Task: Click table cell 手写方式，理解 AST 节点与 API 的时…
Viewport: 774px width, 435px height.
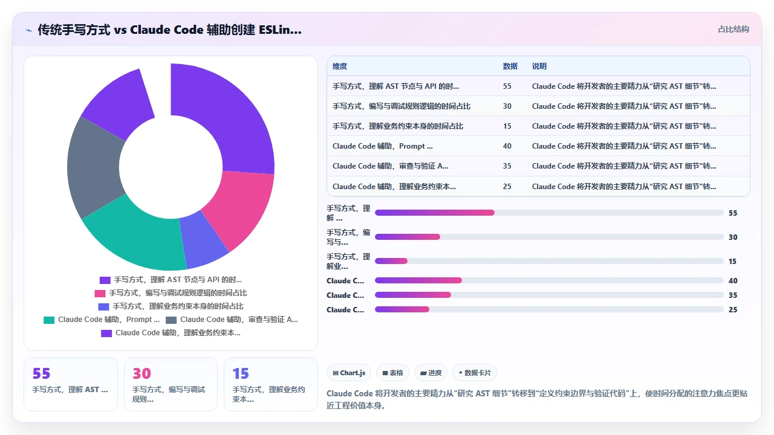Action: tap(395, 86)
